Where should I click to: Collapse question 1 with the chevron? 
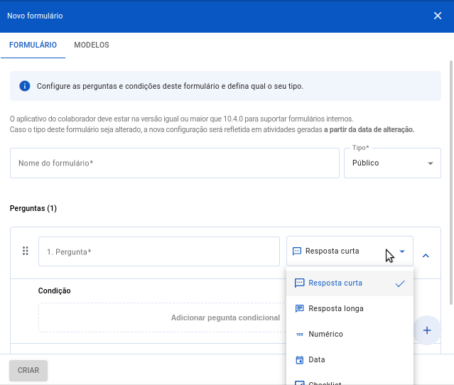pos(426,256)
